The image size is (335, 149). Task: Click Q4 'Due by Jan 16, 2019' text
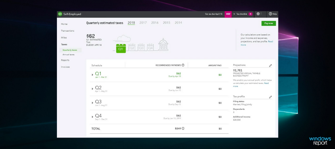172,118
